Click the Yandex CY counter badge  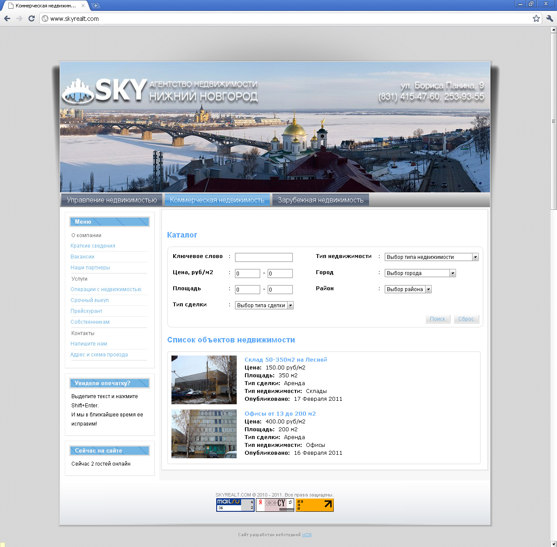pyautogui.click(x=275, y=505)
